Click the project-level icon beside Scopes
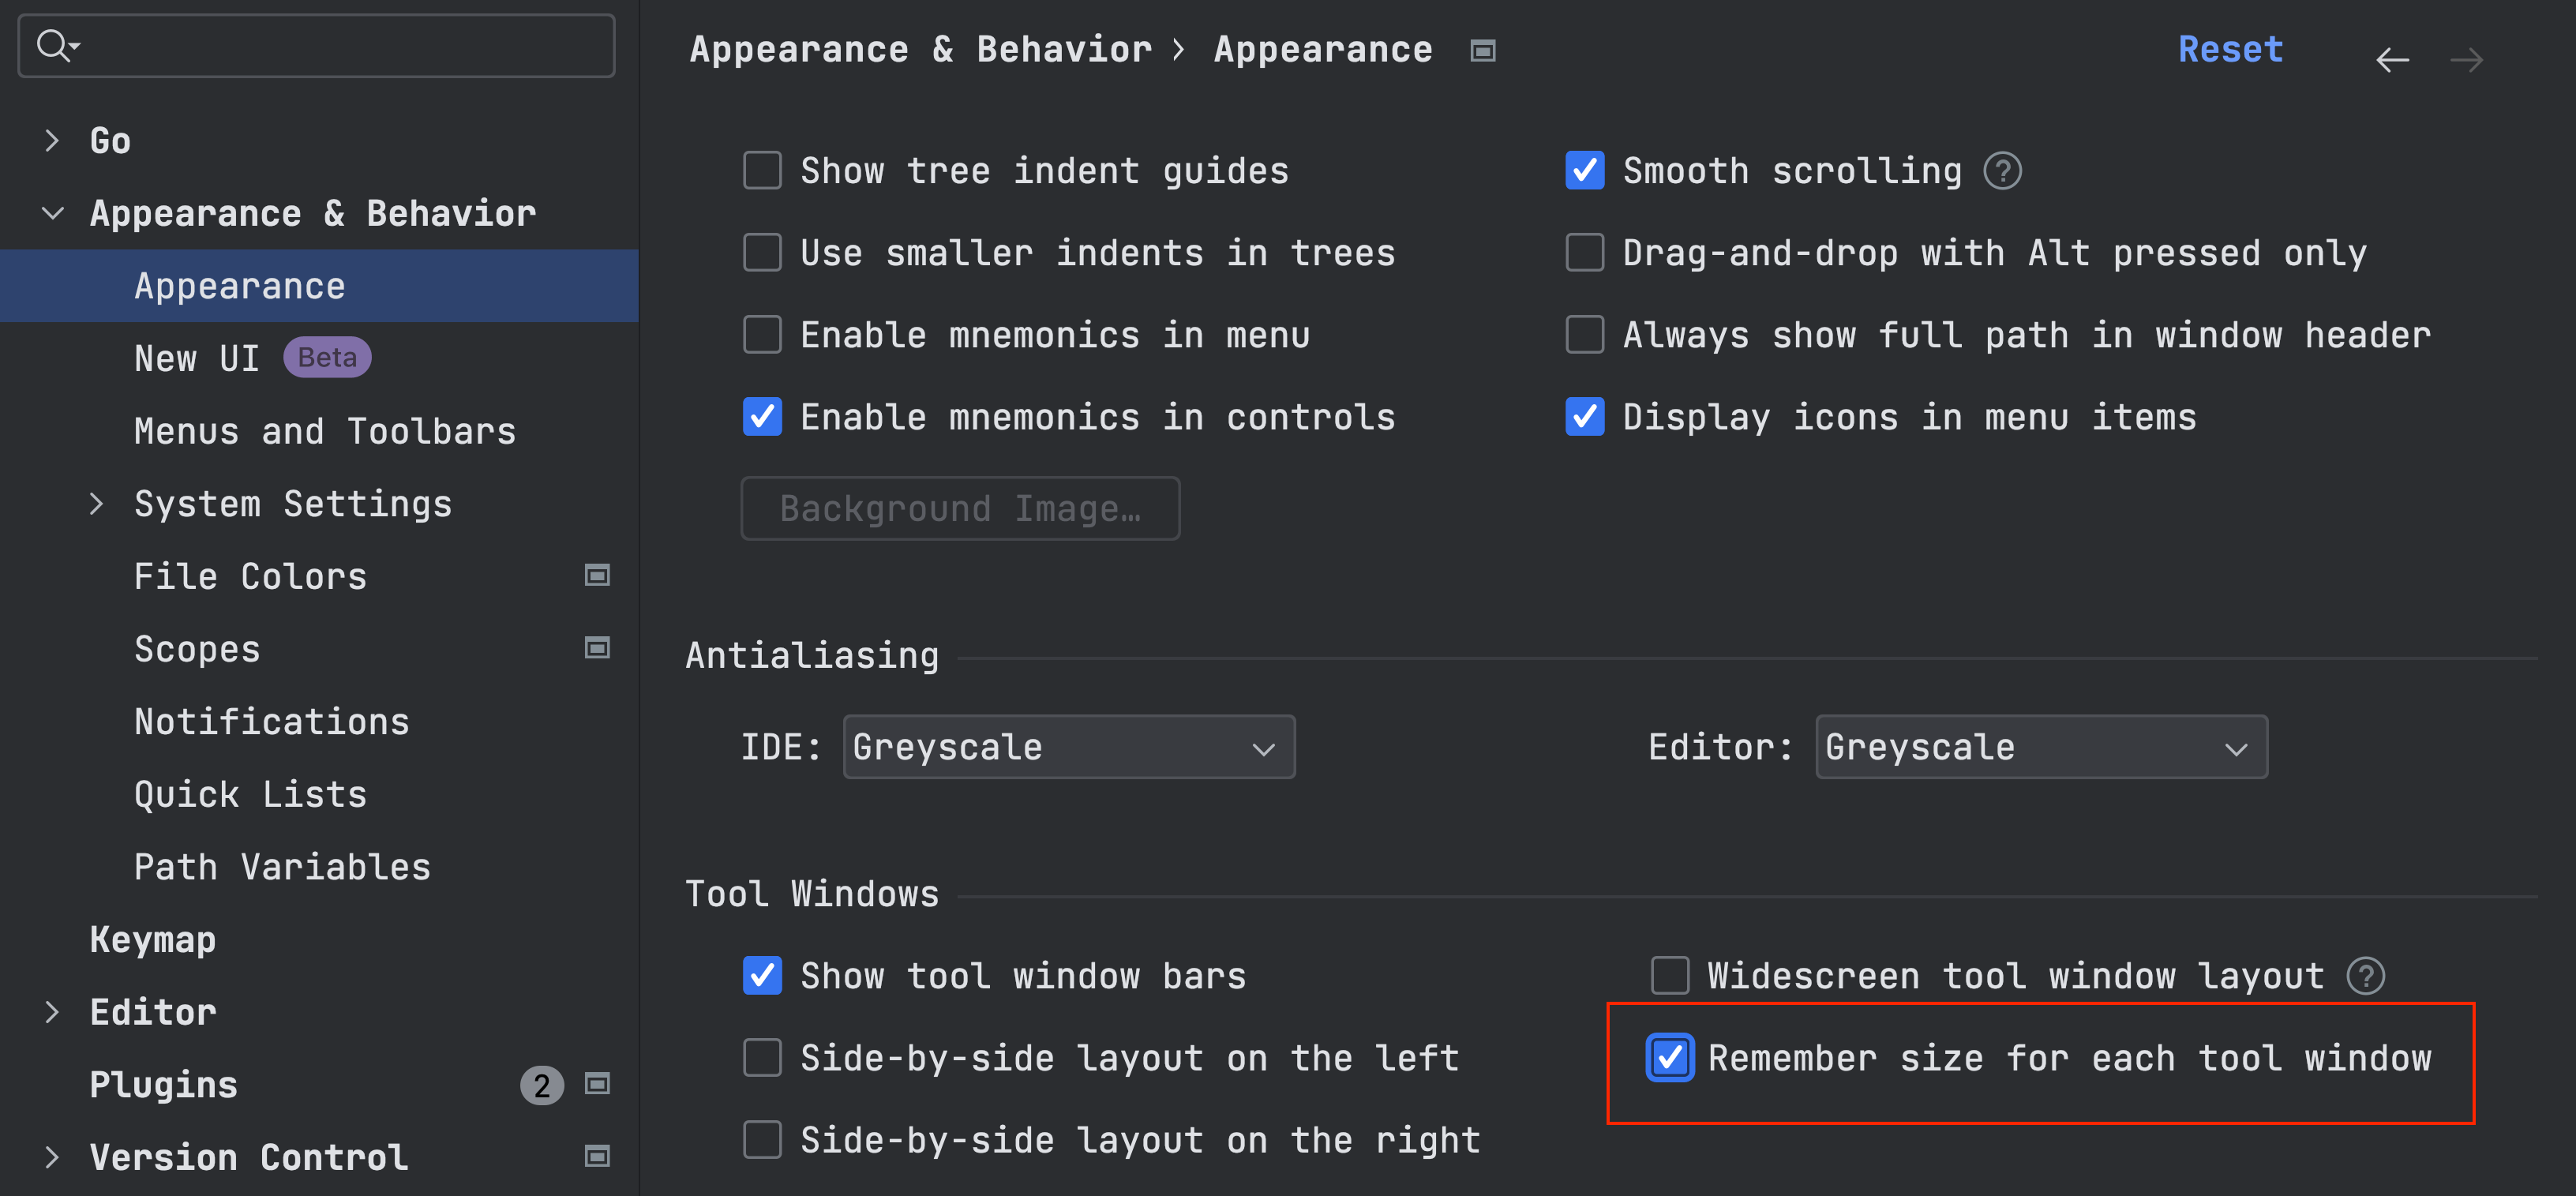Screen dimensions: 2576x1196 (x=597, y=648)
